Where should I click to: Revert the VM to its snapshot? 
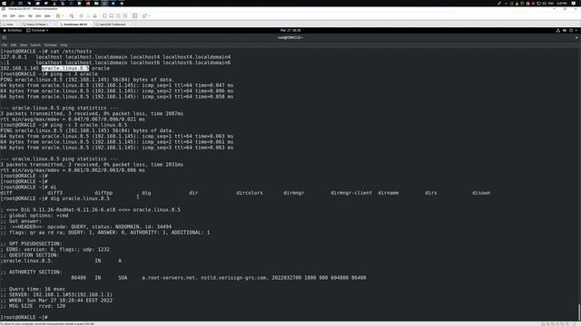88,16
